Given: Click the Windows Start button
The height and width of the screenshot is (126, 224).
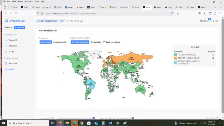Looking at the screenshot, I should (4, 123).
